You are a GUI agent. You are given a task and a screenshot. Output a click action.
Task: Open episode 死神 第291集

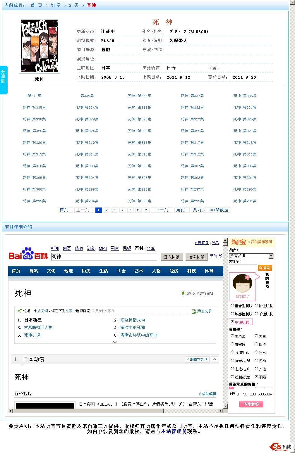[245, 201]
